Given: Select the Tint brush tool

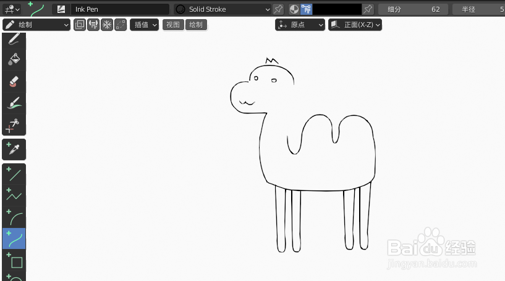Looking at the screenshot, I should 14,103.
